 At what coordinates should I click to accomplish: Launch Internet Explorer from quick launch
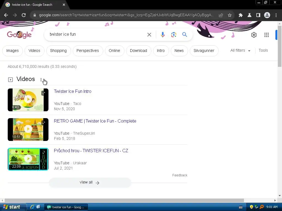tap(32, 207)
